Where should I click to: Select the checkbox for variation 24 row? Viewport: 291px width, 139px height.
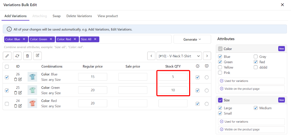coord(7,104)
